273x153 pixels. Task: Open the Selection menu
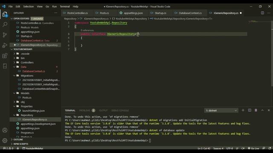pyautogui.click(x=29, y=6)
